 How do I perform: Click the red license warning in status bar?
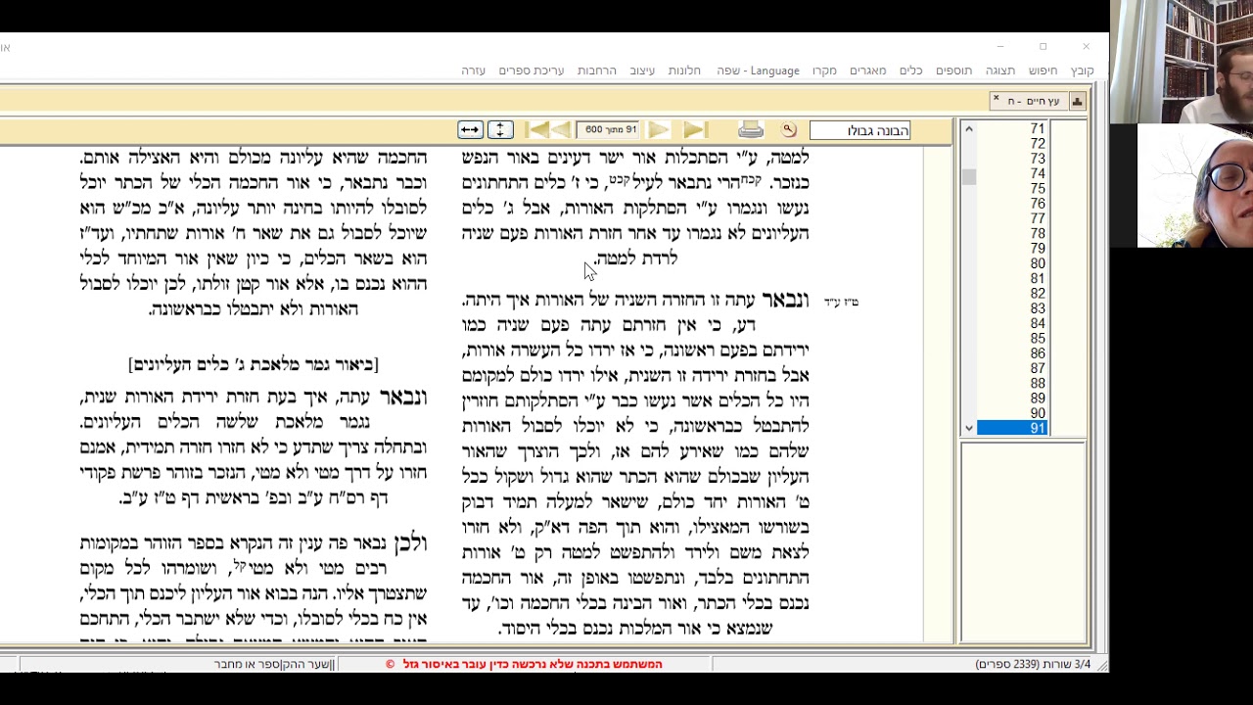[x=524, y=664]
